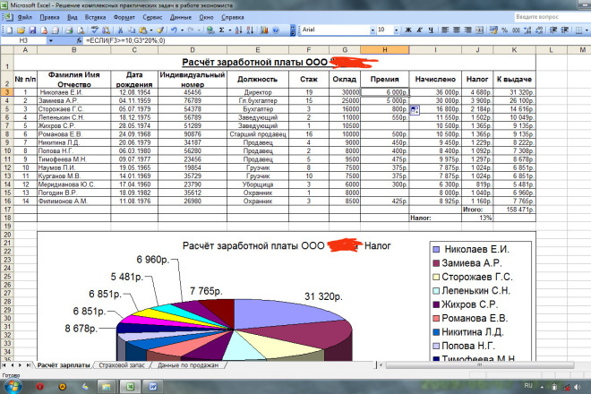Expand the Name Box dropdown arrow
591x394 pixels.
coord(50,40)
